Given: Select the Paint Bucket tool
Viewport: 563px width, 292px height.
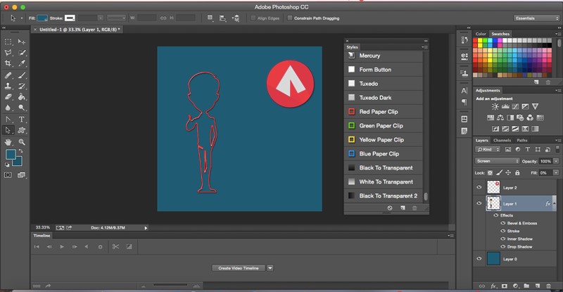Looking at the screenshot, I should click(x=22, y=96).
